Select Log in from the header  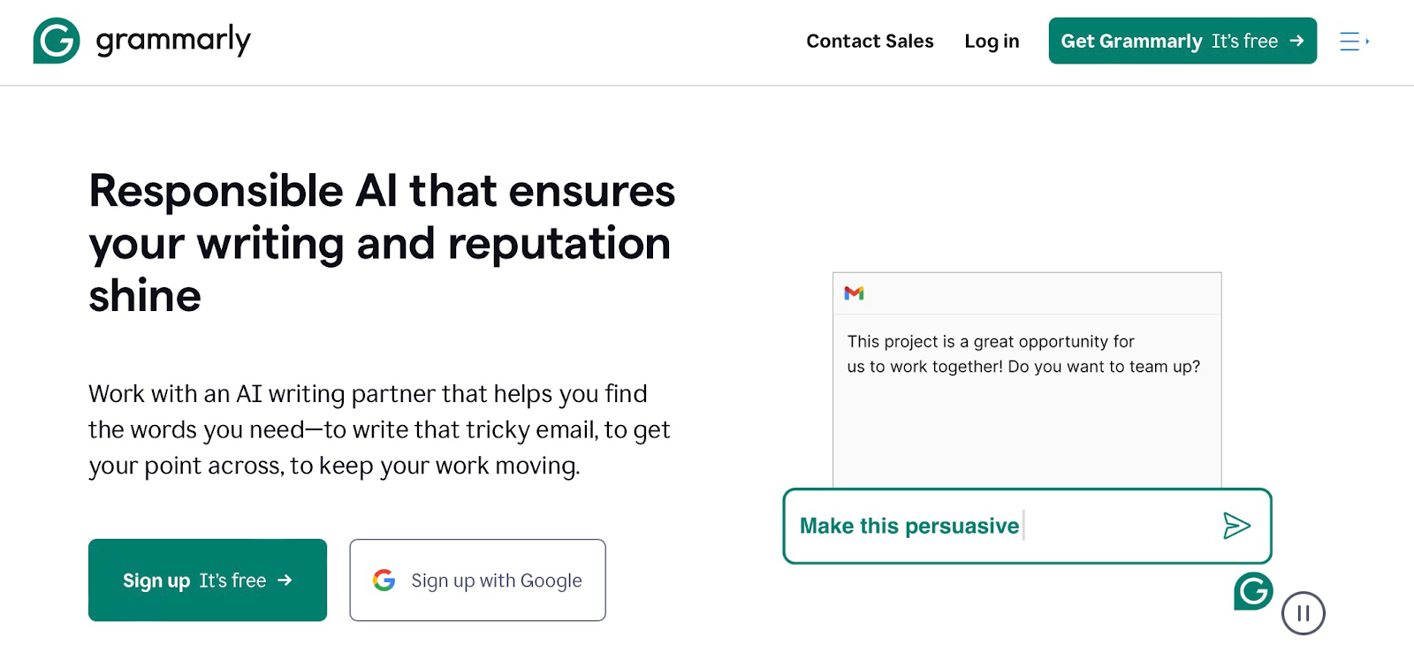pos(992,42)
